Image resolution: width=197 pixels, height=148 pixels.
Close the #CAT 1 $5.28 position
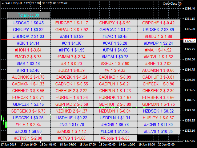(115, 43)
